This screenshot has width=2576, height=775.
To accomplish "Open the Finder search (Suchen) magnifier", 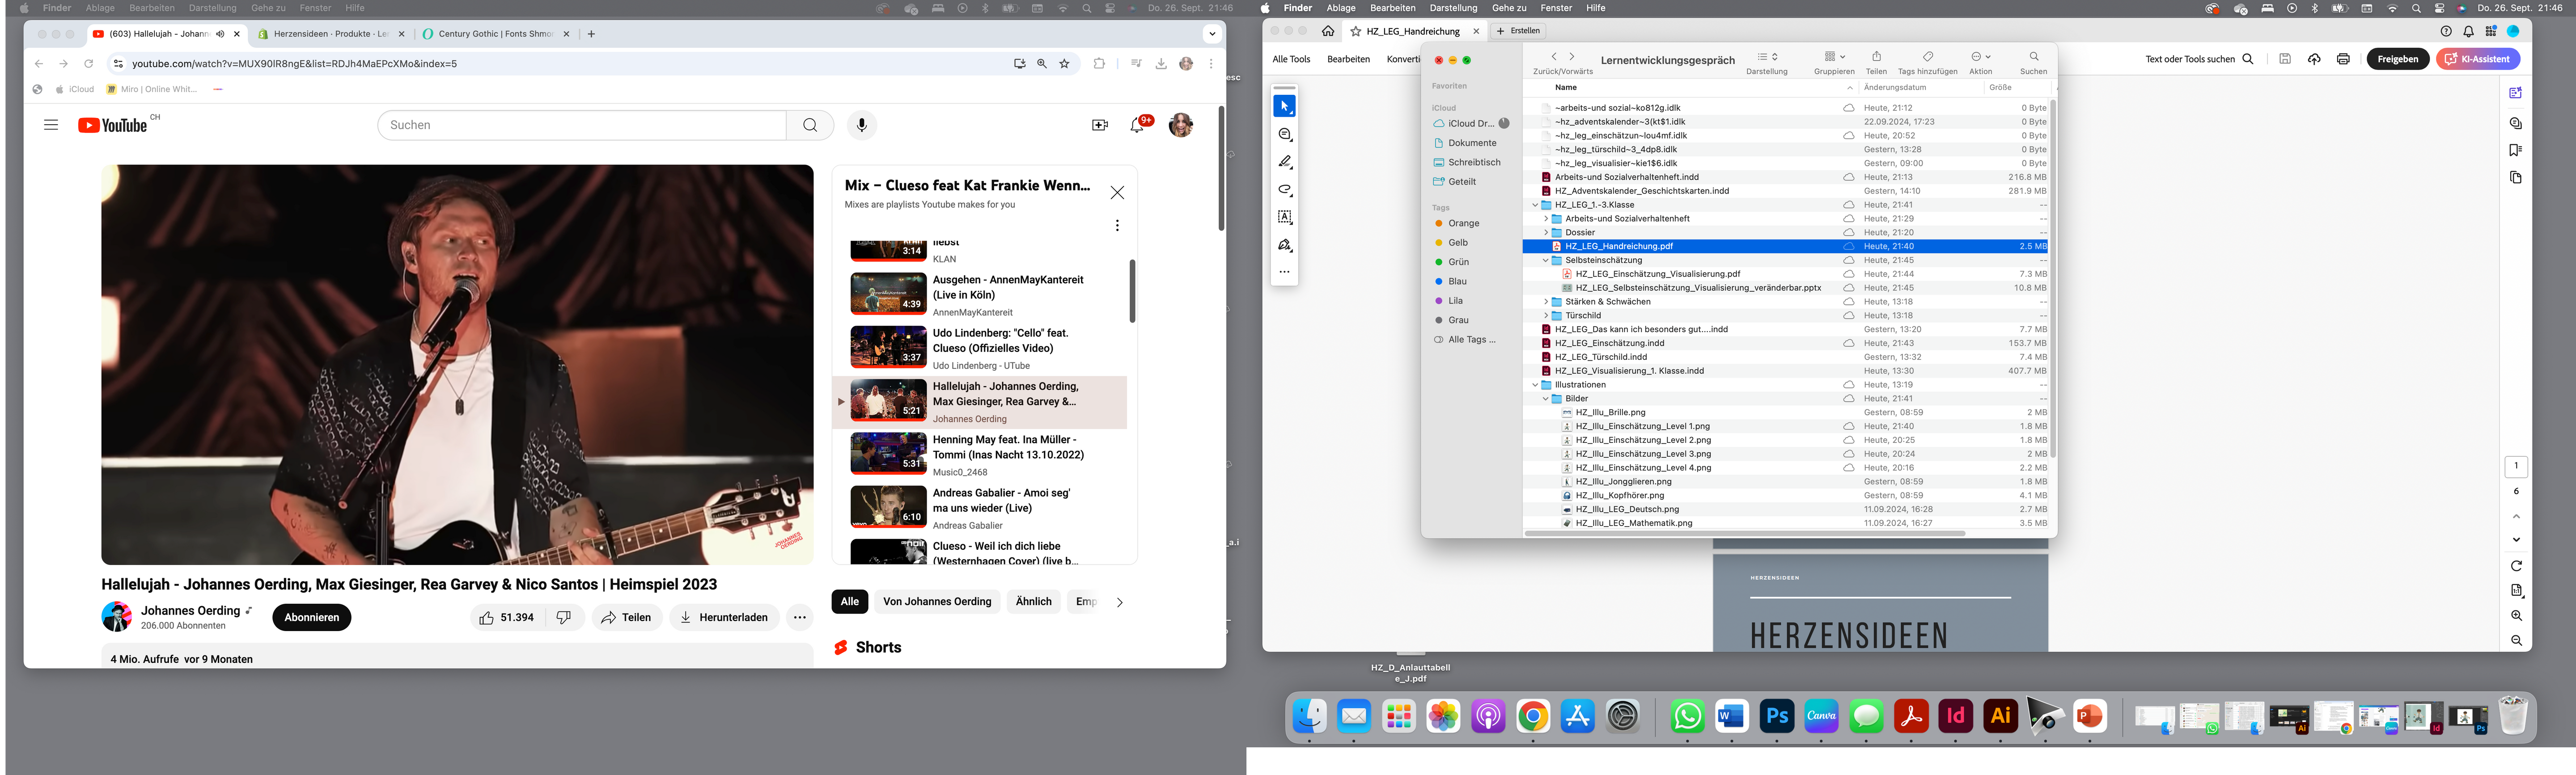I will tap(2033, 57).
